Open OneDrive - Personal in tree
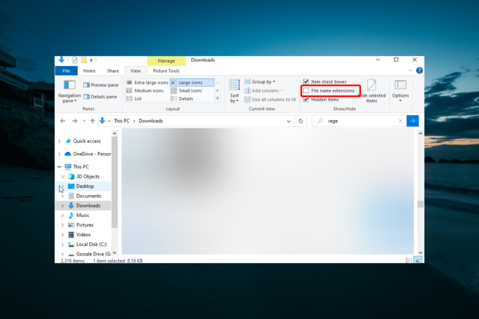479x319 pixels. pos(92,154)
